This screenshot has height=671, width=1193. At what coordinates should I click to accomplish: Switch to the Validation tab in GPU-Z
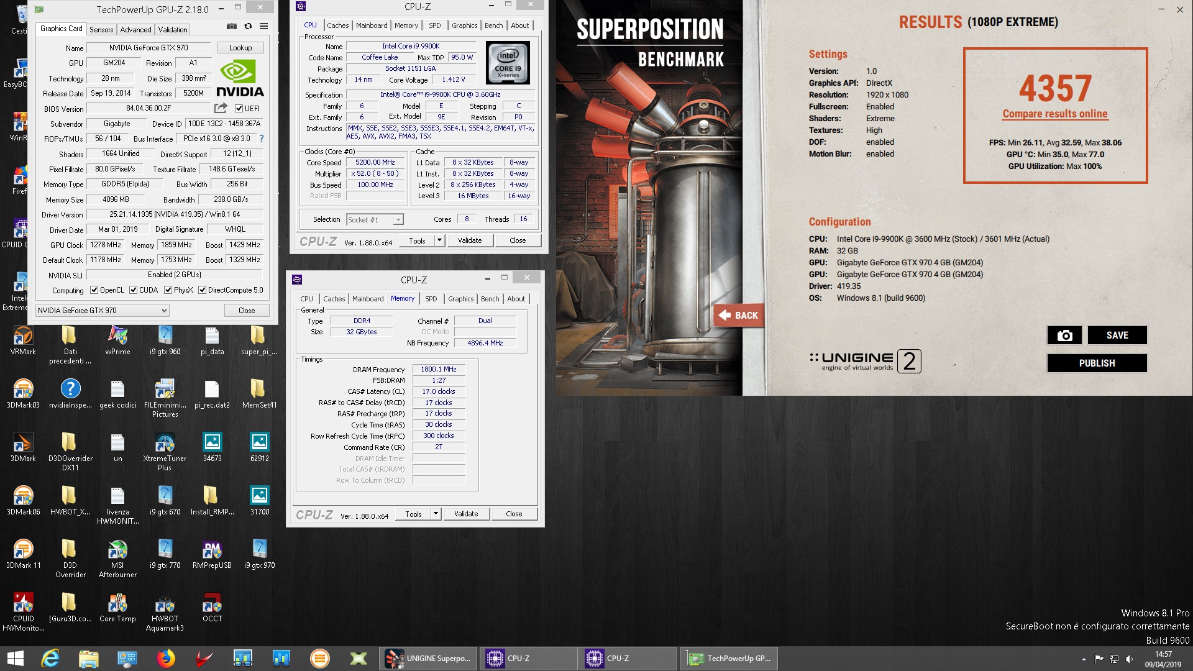point(172,29)
